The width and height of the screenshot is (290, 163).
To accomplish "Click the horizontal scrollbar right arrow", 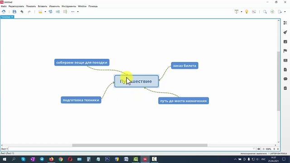I will click(x=275, y=145).
